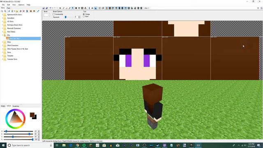Undo the last edit
Viewport: 263px width, 148px height.
pyautogui.click(x=50, y=8)
